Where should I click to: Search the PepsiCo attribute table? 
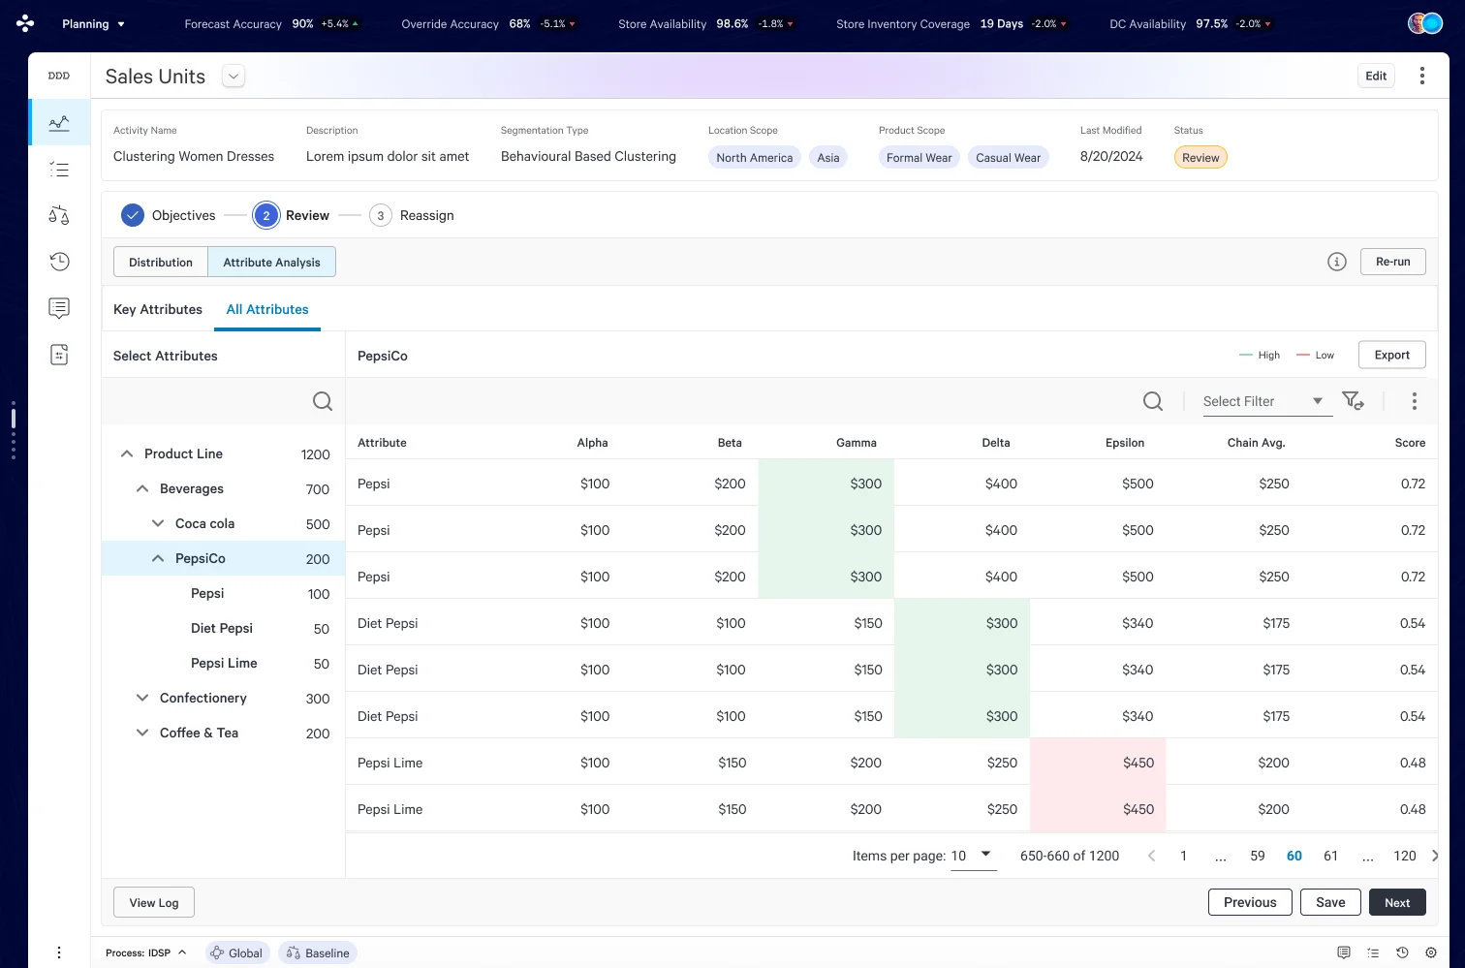(x=1153, y=401)
